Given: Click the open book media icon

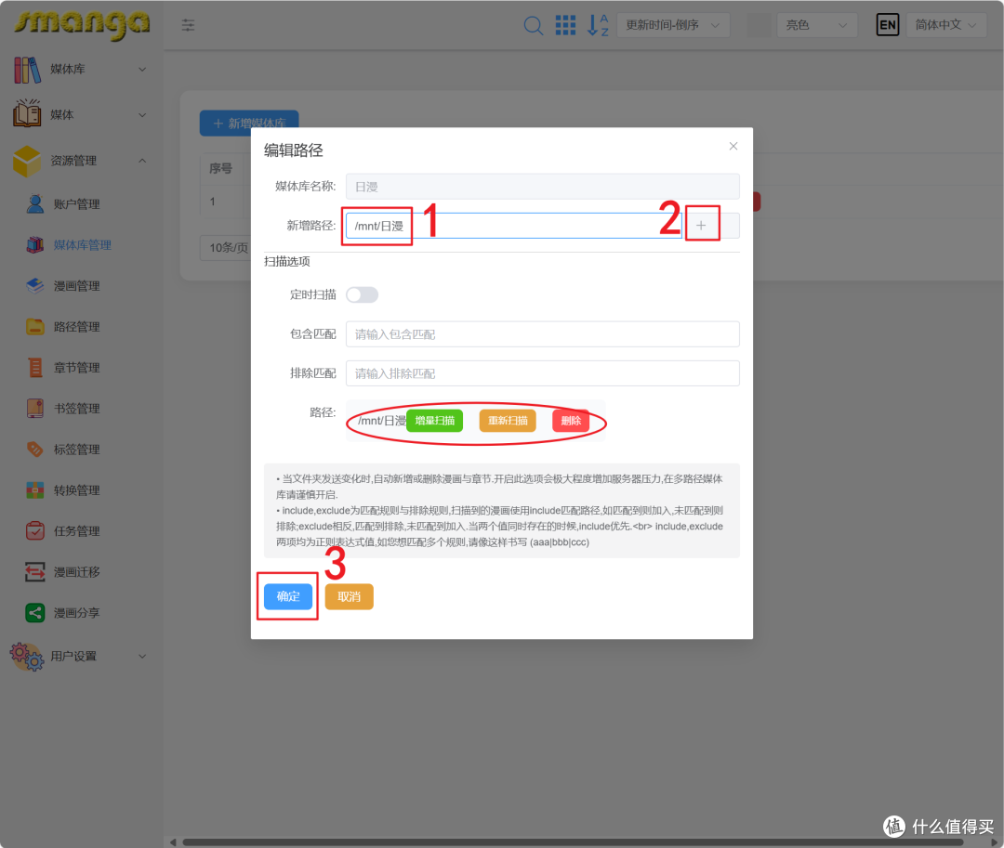Looking at the screenshot, I should coord(28,114).
